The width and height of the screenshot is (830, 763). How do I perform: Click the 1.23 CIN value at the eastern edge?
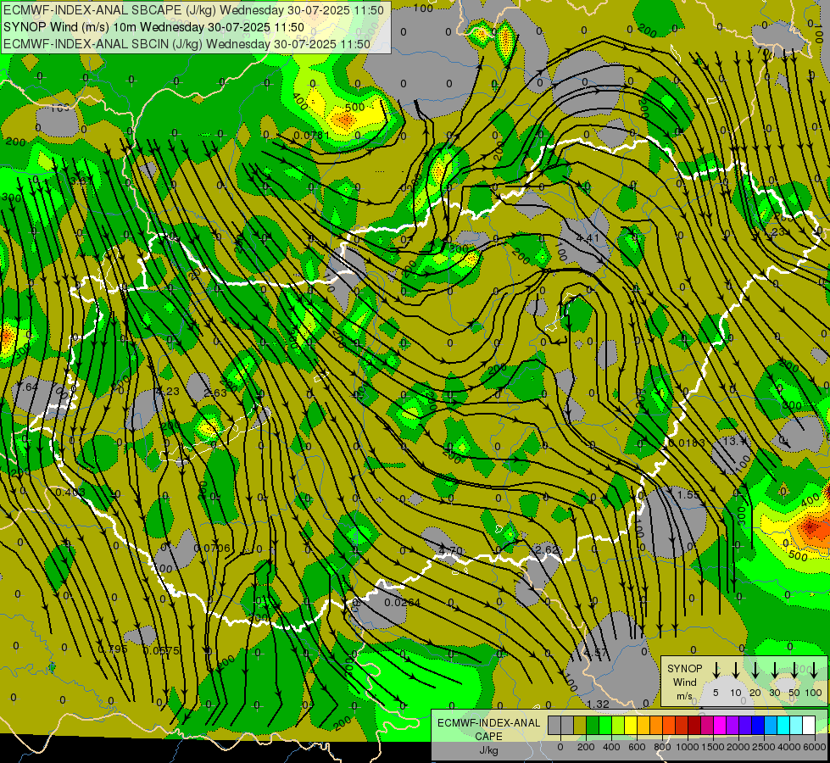click(x=774, y=232)
